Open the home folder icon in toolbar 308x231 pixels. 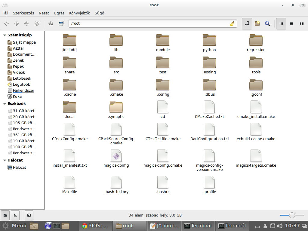click(x=51, y=23)
